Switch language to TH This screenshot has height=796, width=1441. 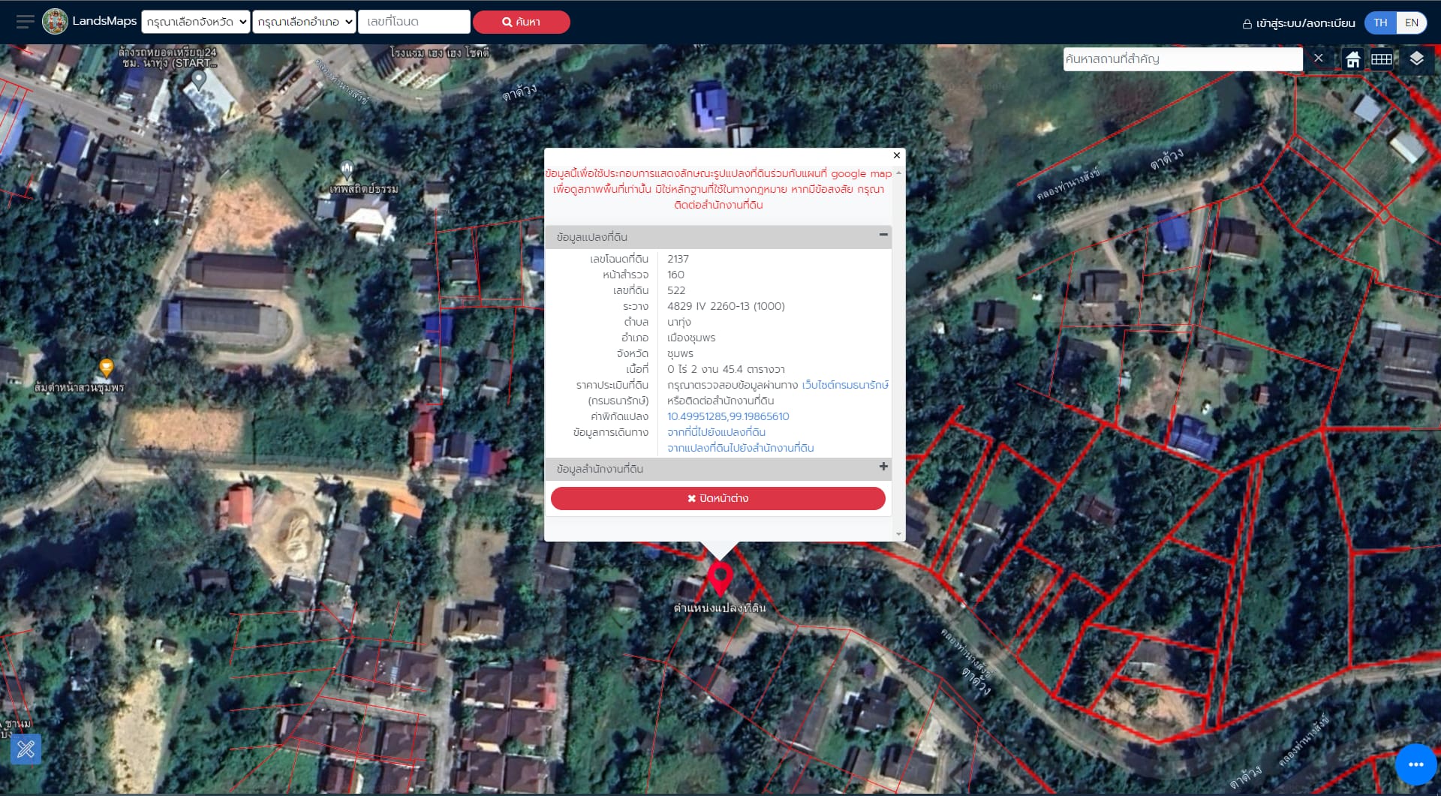coord(1380,23)
